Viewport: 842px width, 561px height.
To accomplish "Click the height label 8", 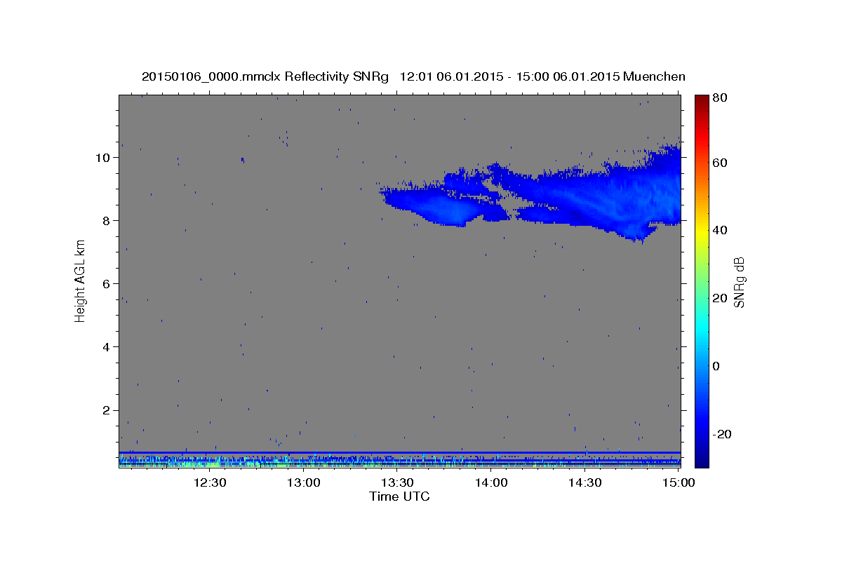I will [x=107, y=221].
